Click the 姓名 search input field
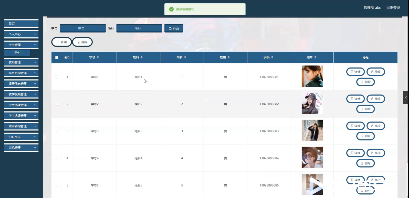Image resolution: width=409 pixels, height=198 pixels. [x=139, y=28]
